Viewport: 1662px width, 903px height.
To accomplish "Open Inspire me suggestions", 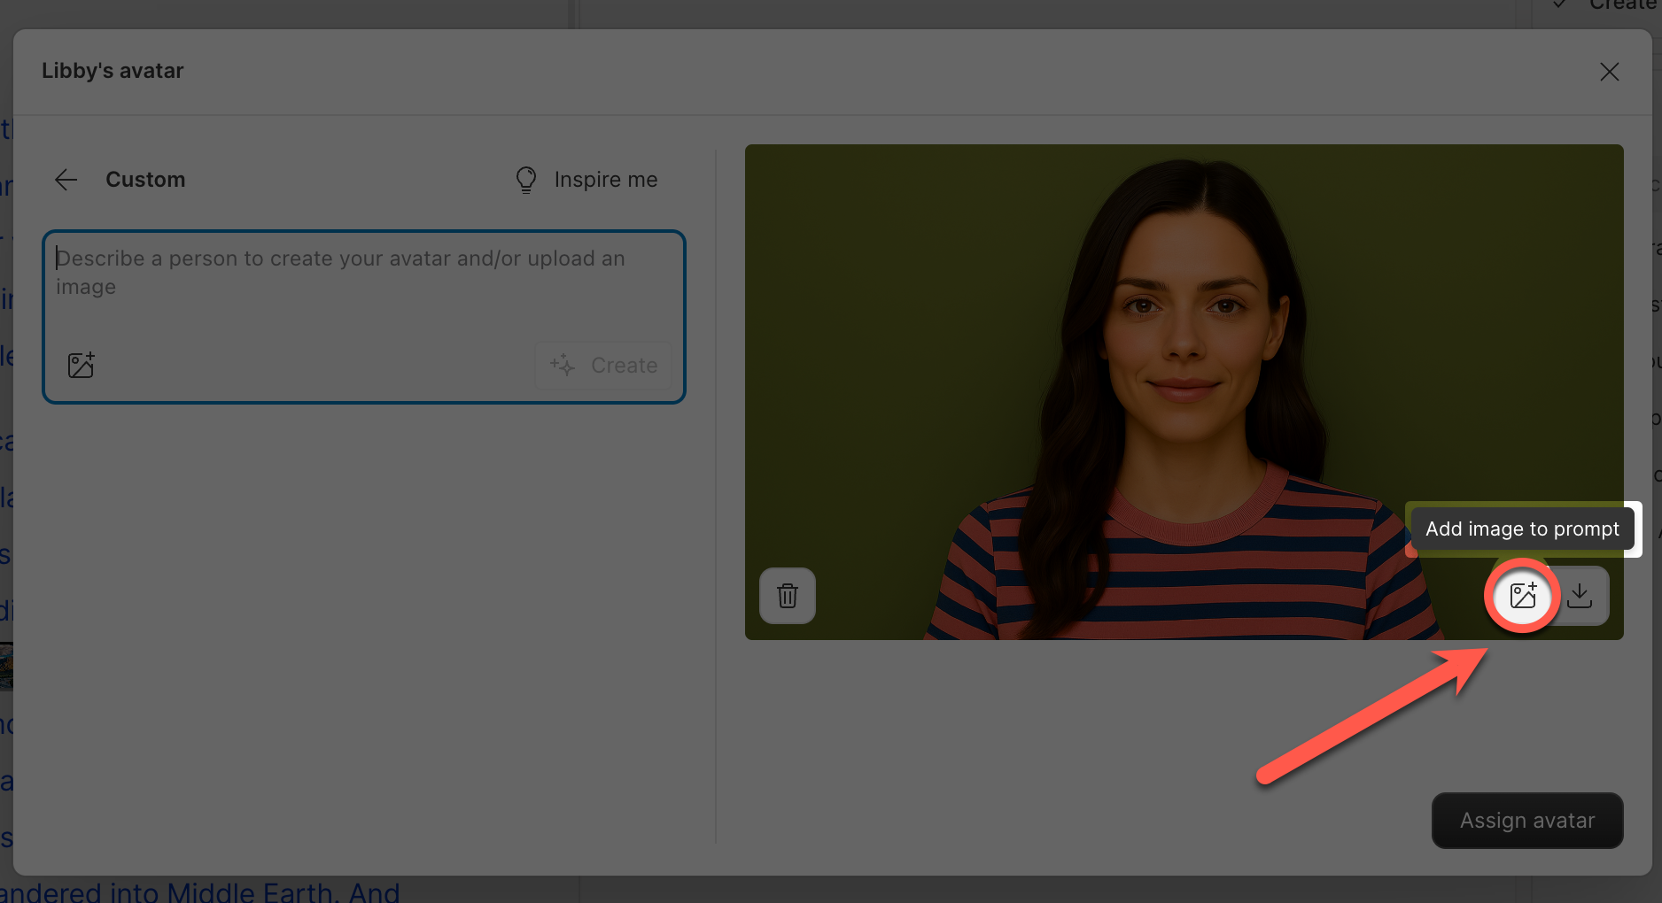I will [x=605, y=179].
